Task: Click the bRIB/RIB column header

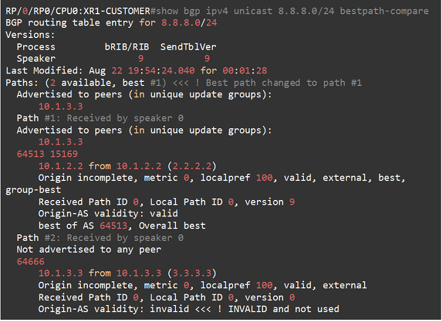Action: (127, 47)
